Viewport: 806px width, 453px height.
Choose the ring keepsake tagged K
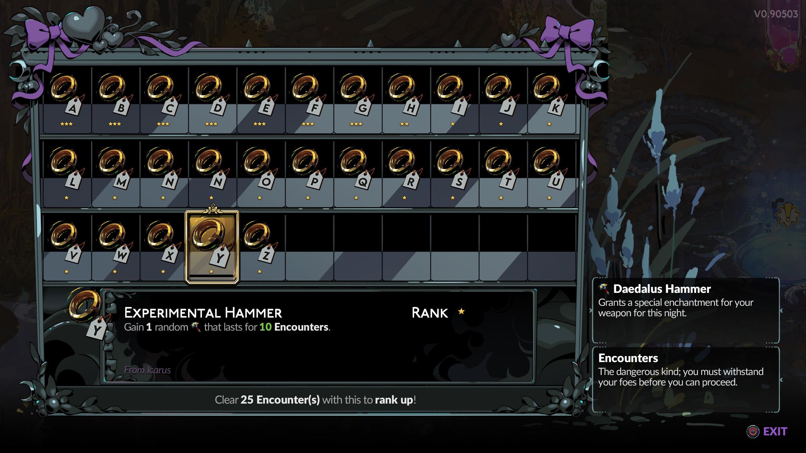pos(551,100)
